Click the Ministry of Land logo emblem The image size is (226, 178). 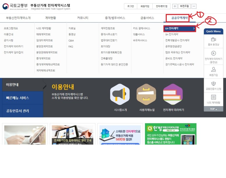[x=6, y=6]
